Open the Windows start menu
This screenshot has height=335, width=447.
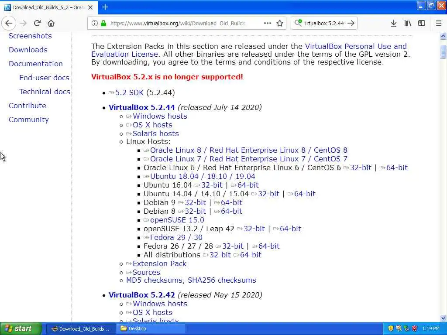coord(21,329)
